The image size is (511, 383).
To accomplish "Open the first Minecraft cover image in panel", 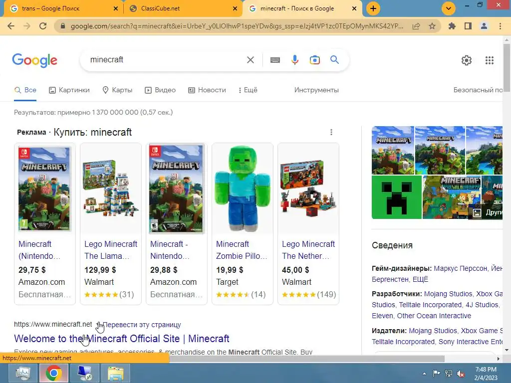I will pos(393,150).
